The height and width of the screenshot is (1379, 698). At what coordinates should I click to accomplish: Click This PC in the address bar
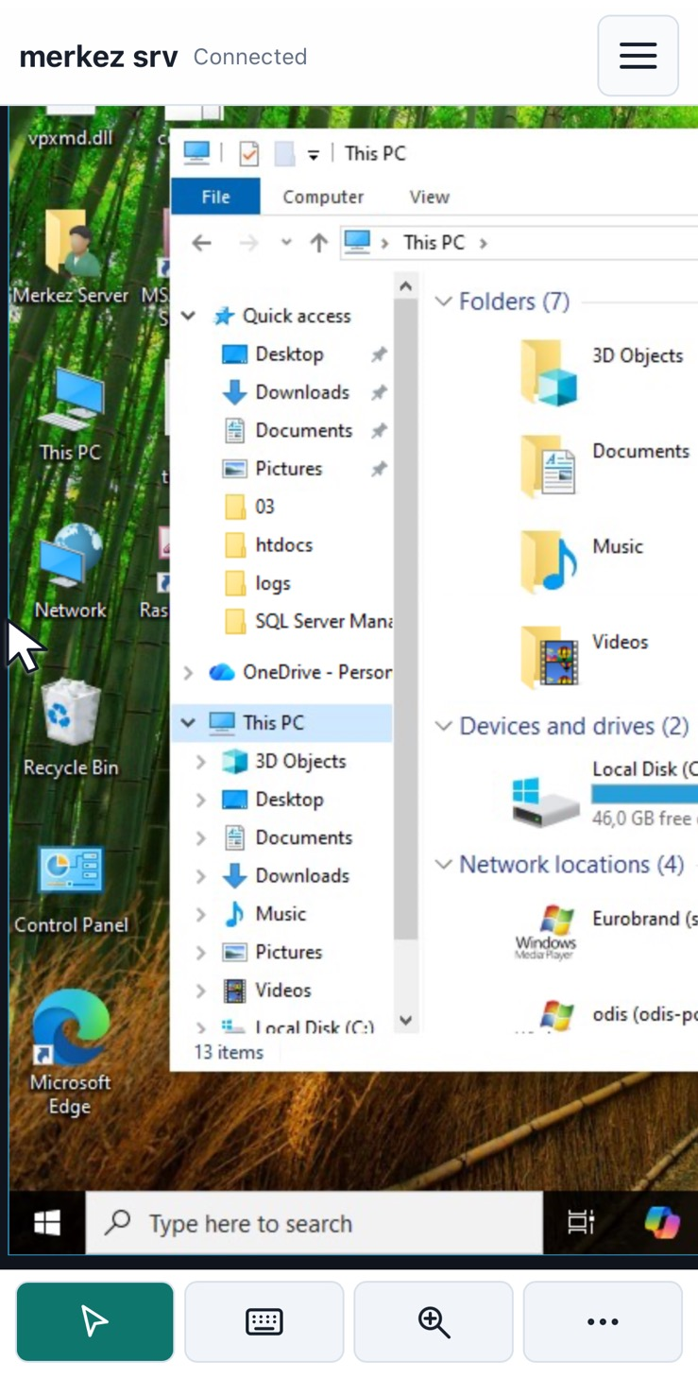434,243
